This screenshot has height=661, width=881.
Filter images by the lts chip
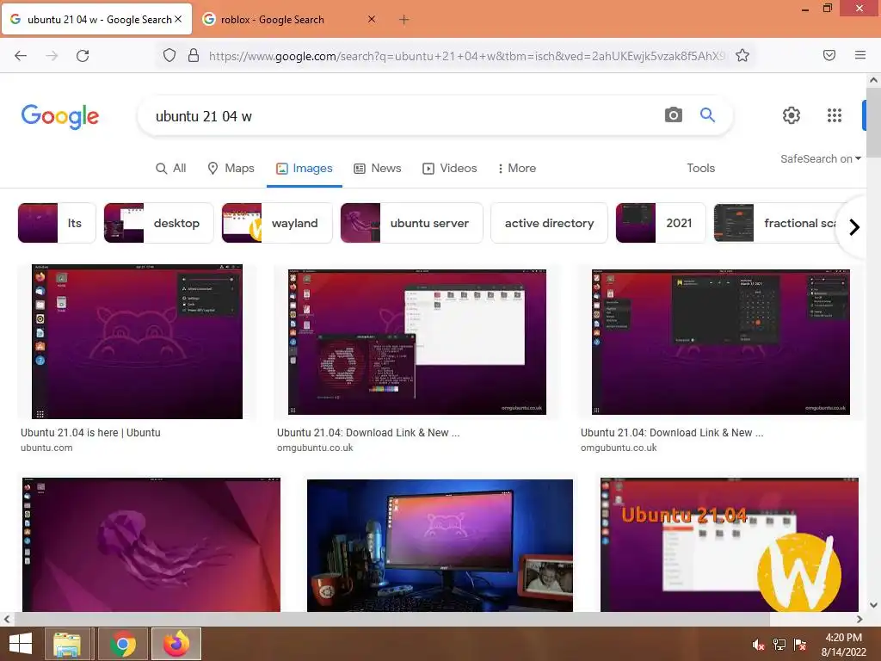click(x=57, y=223)
